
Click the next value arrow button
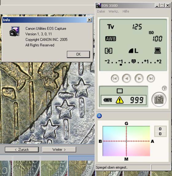[x=139, y=78]
